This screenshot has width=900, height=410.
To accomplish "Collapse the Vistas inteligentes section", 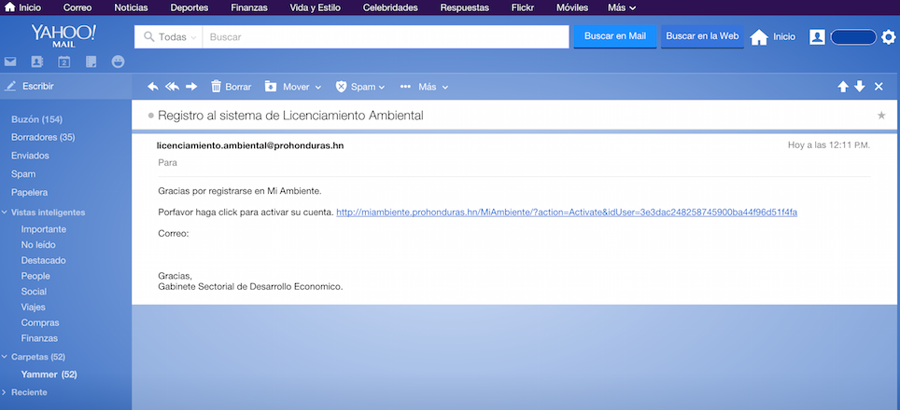I will pyautogui.click(x=6, y=212).
